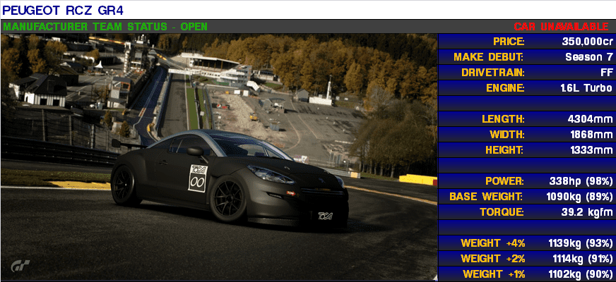Click the 338hp (98%) value

581,181
